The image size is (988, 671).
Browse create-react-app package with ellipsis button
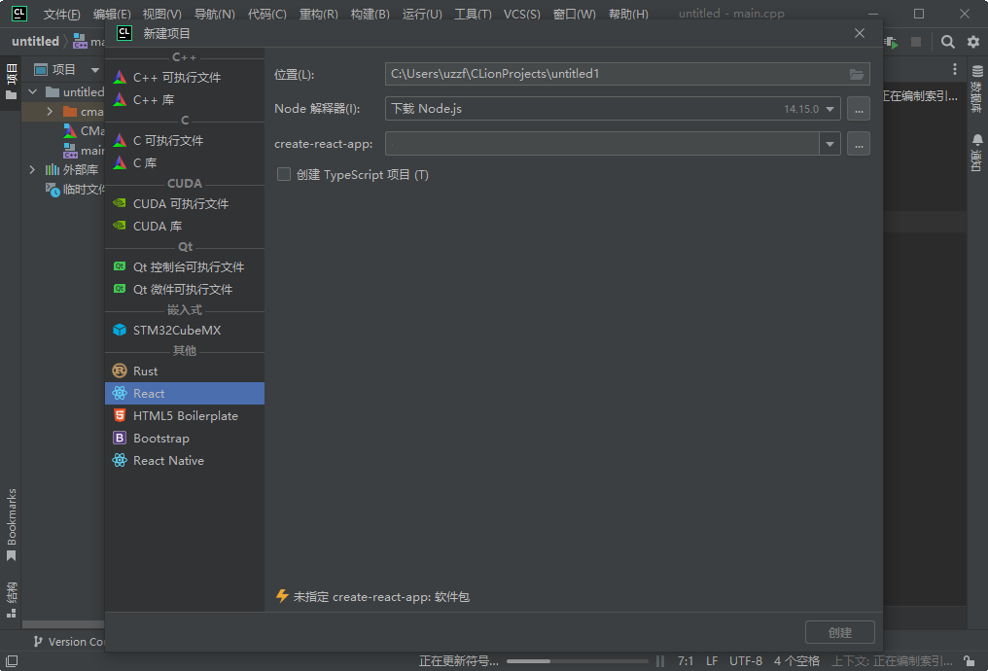859,144
